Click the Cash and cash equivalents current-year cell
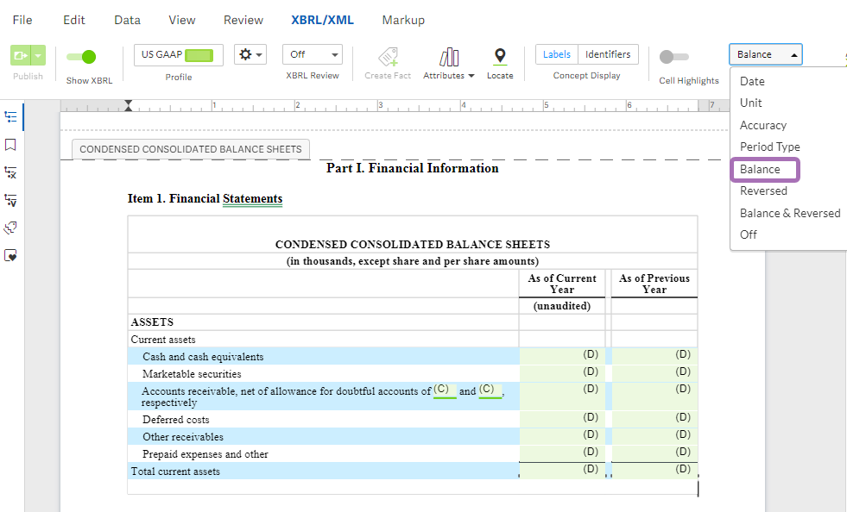Screen dimensions: 847x512 point(562,356)
